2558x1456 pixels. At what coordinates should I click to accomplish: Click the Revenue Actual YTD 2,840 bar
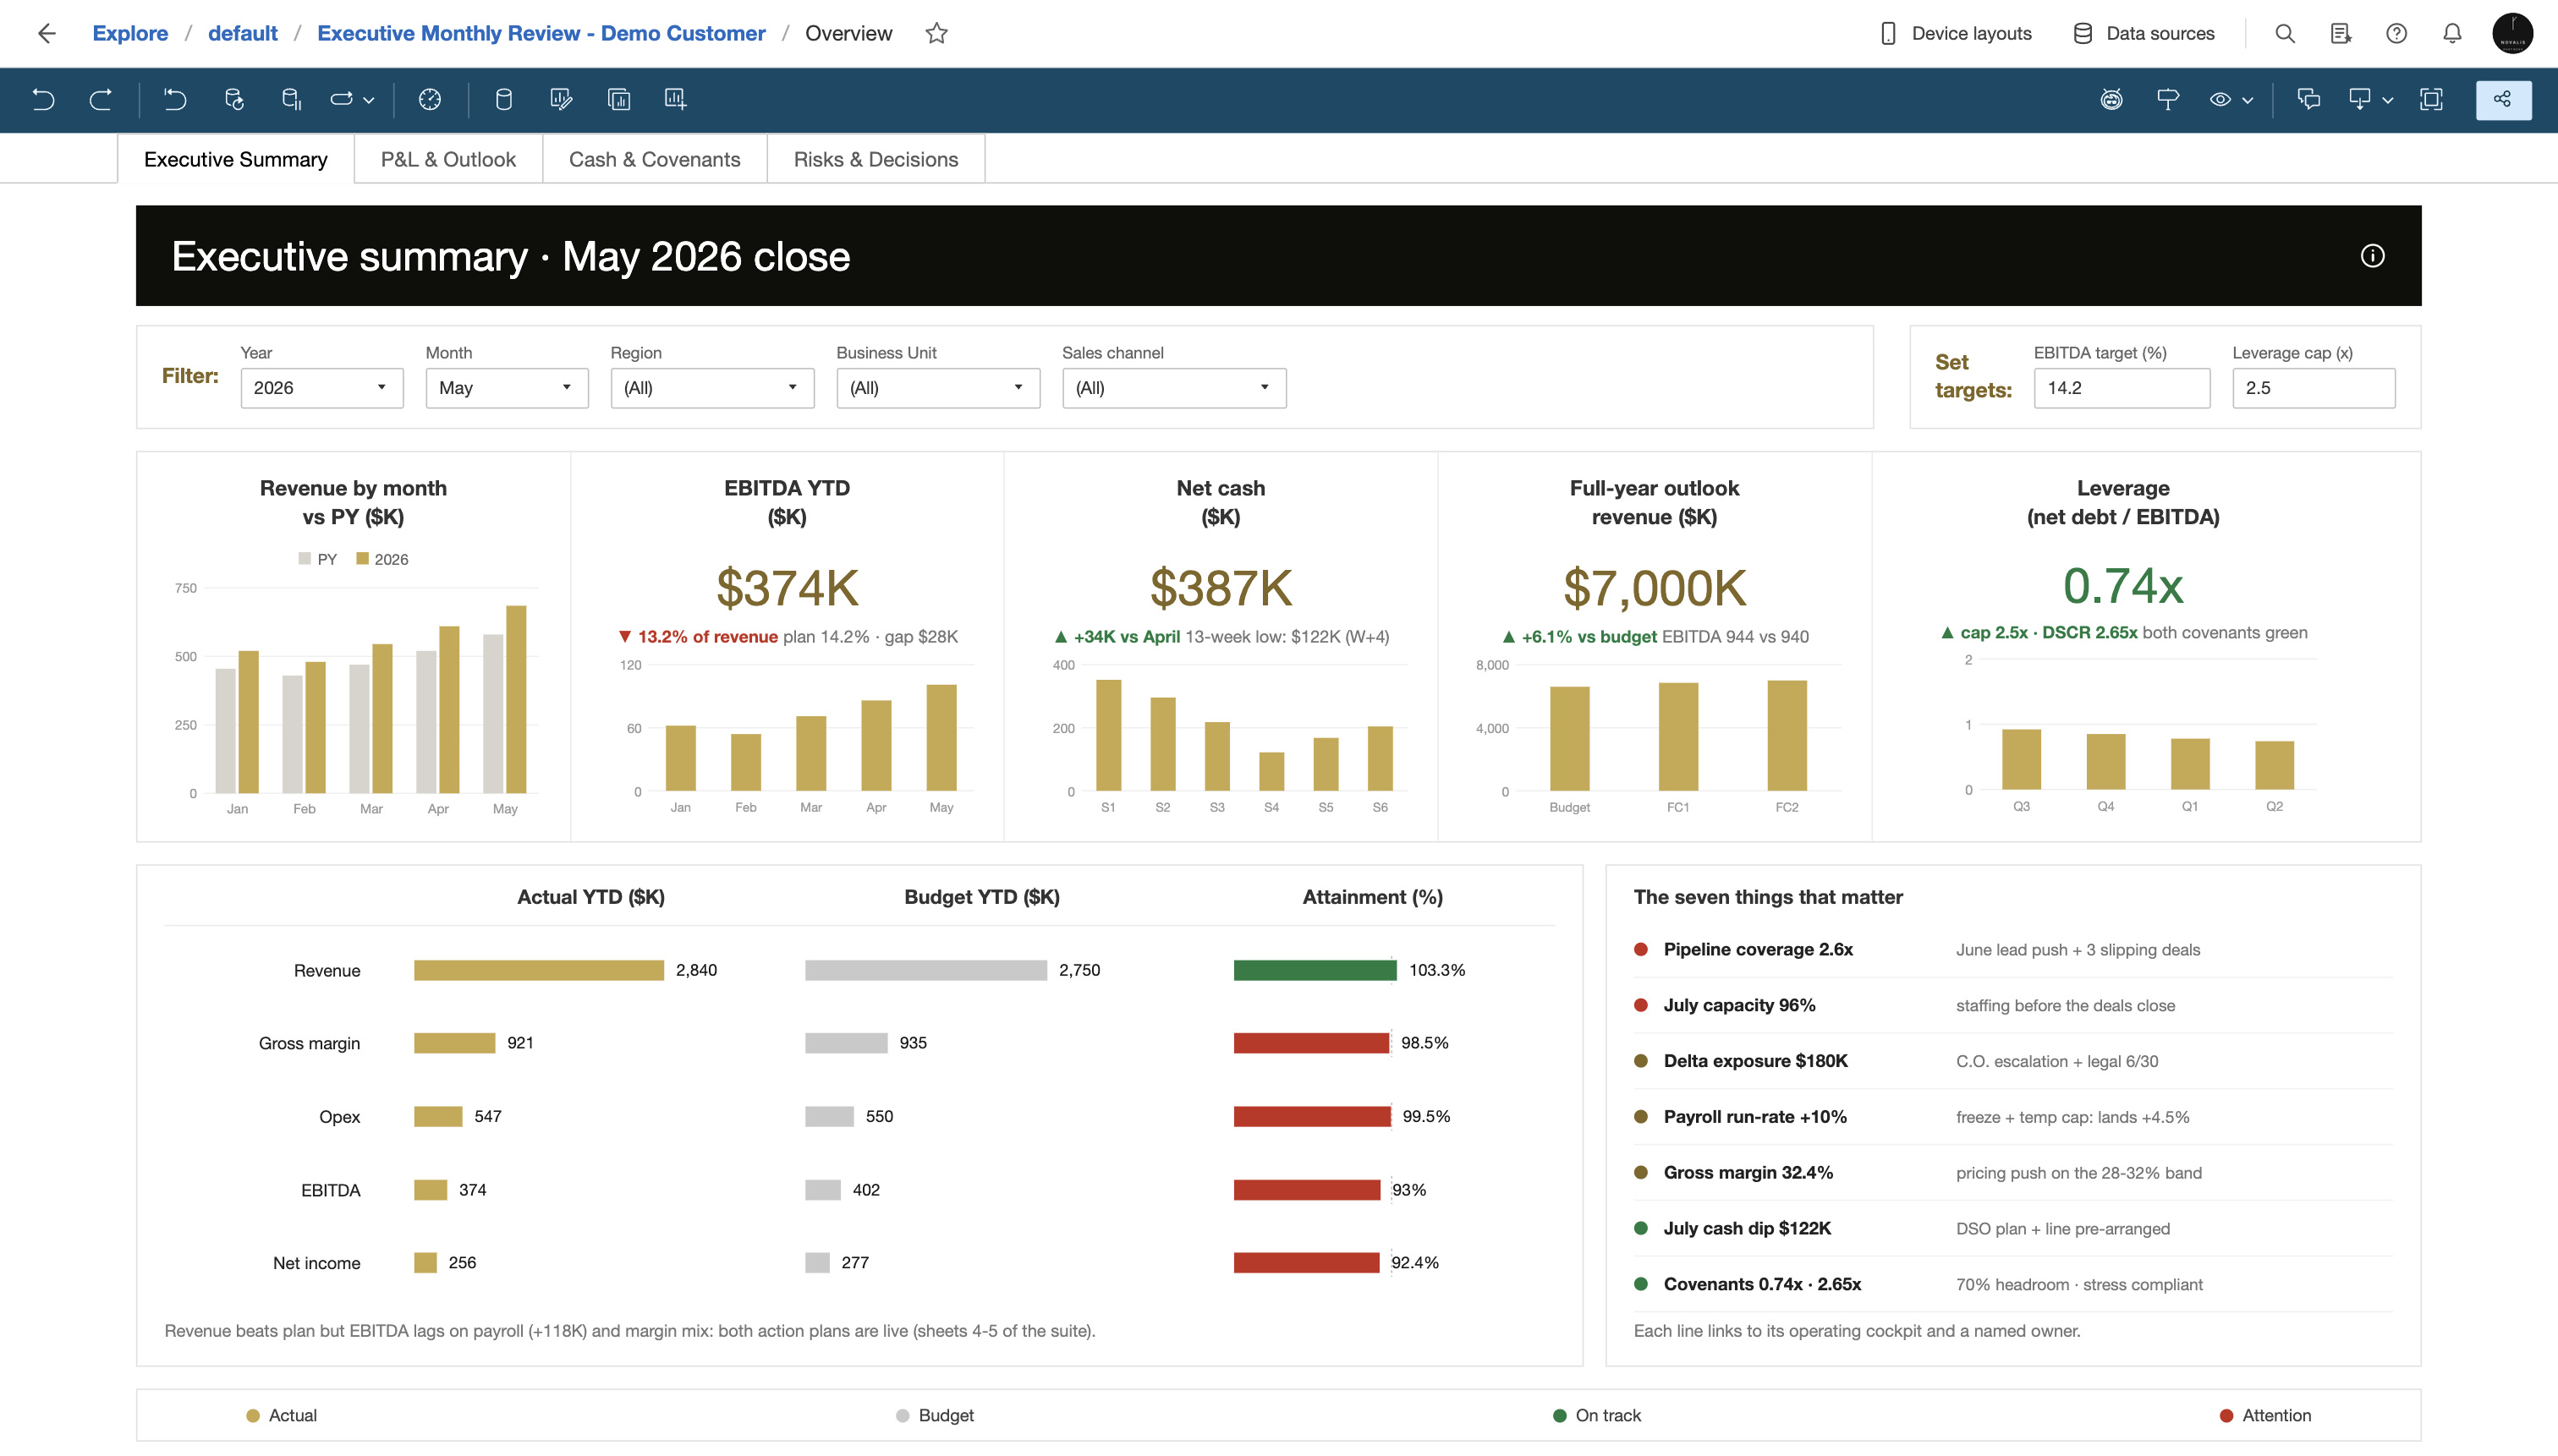(538, 970)
